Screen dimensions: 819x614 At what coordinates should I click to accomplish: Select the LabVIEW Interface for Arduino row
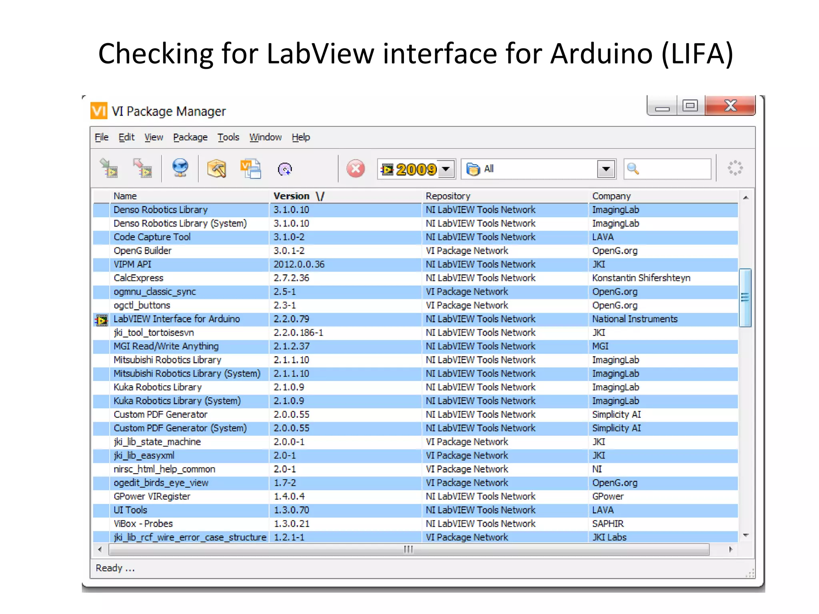click(416, 319)
